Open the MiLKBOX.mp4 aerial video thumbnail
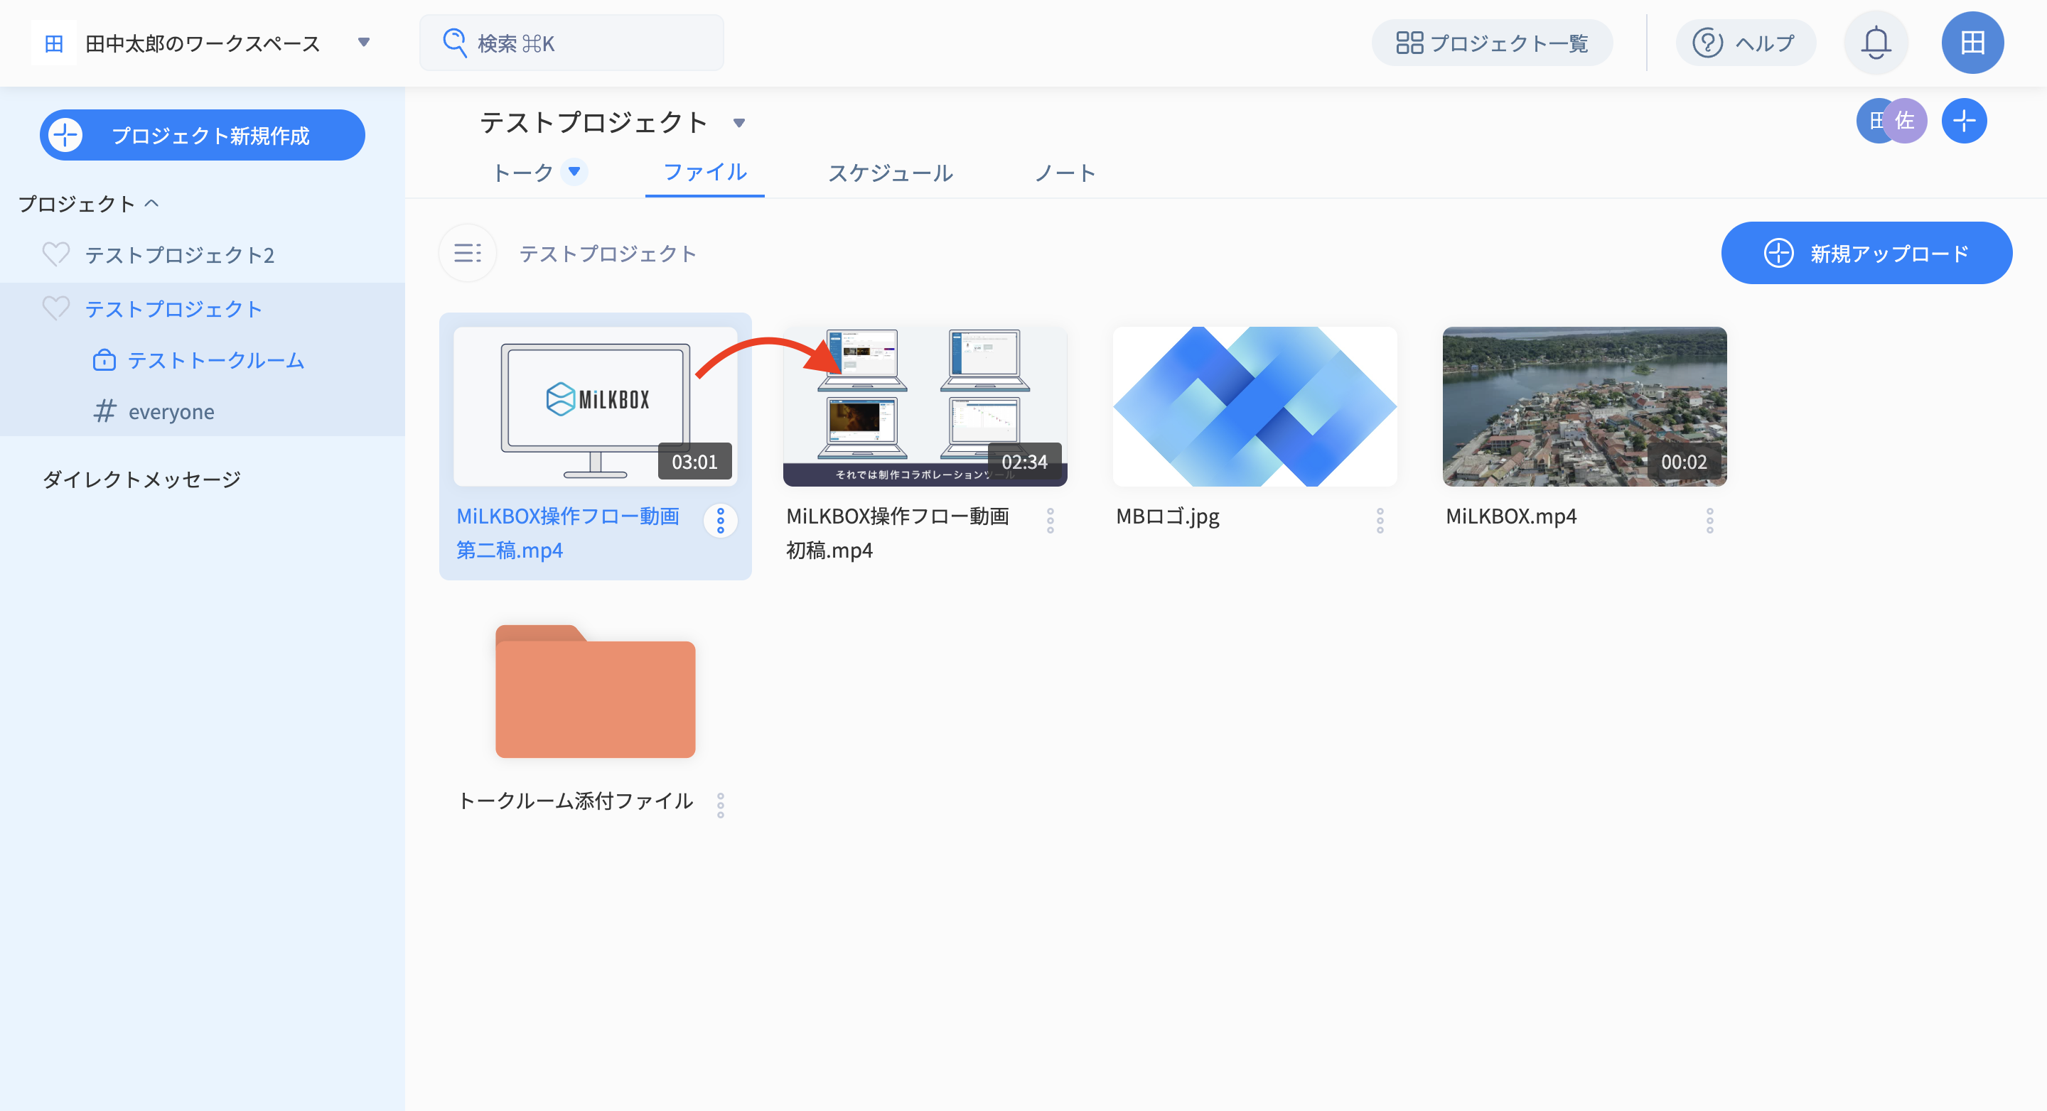 click(1584, 406)
